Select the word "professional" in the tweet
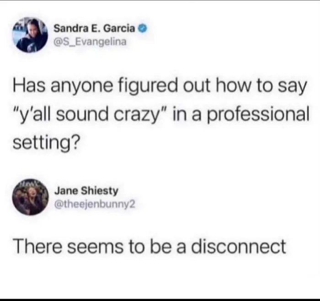Screen dimensions: 320x301 258,115
